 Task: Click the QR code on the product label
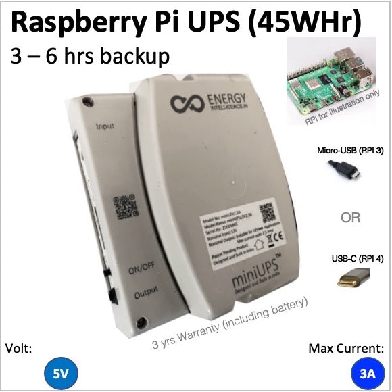coord(267,214)
